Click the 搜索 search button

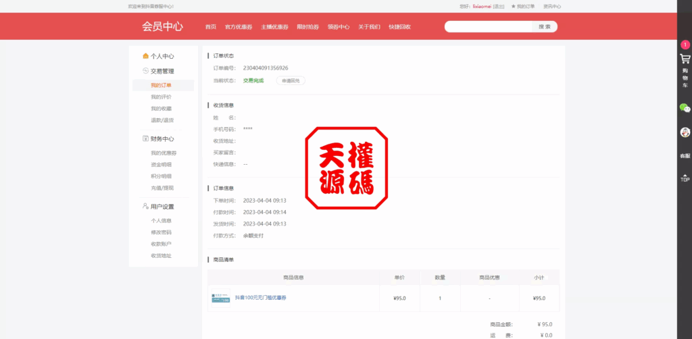pyautogui.click(x=545, y=26)
